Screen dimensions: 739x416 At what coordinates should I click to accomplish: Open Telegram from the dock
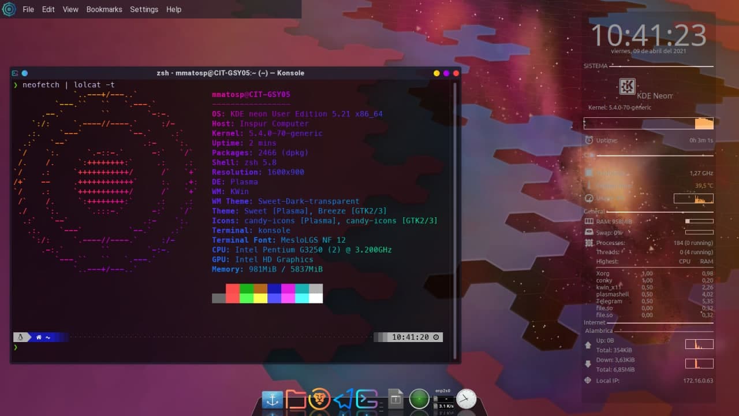343,399
